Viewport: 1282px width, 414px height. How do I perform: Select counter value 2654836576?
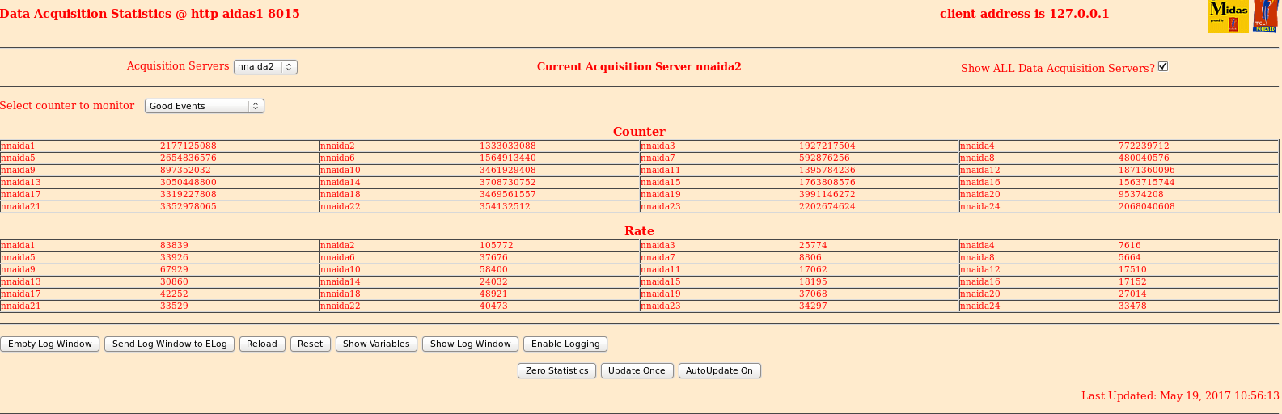tap(188, 158)
